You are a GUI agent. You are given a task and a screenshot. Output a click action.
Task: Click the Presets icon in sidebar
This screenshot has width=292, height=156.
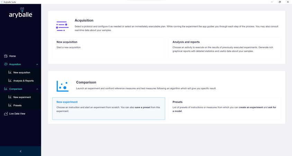click(x=10, y=105)
